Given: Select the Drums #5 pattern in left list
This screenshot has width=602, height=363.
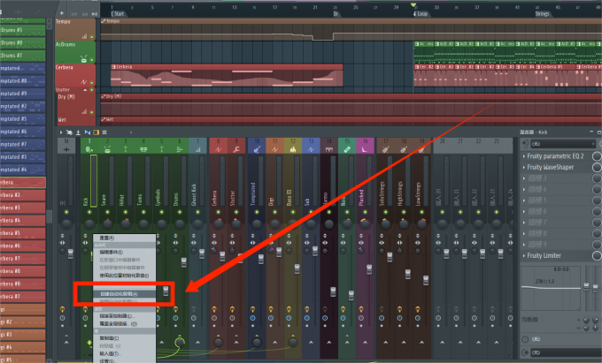Looking at the screenshot, I should tap(23, 30).
